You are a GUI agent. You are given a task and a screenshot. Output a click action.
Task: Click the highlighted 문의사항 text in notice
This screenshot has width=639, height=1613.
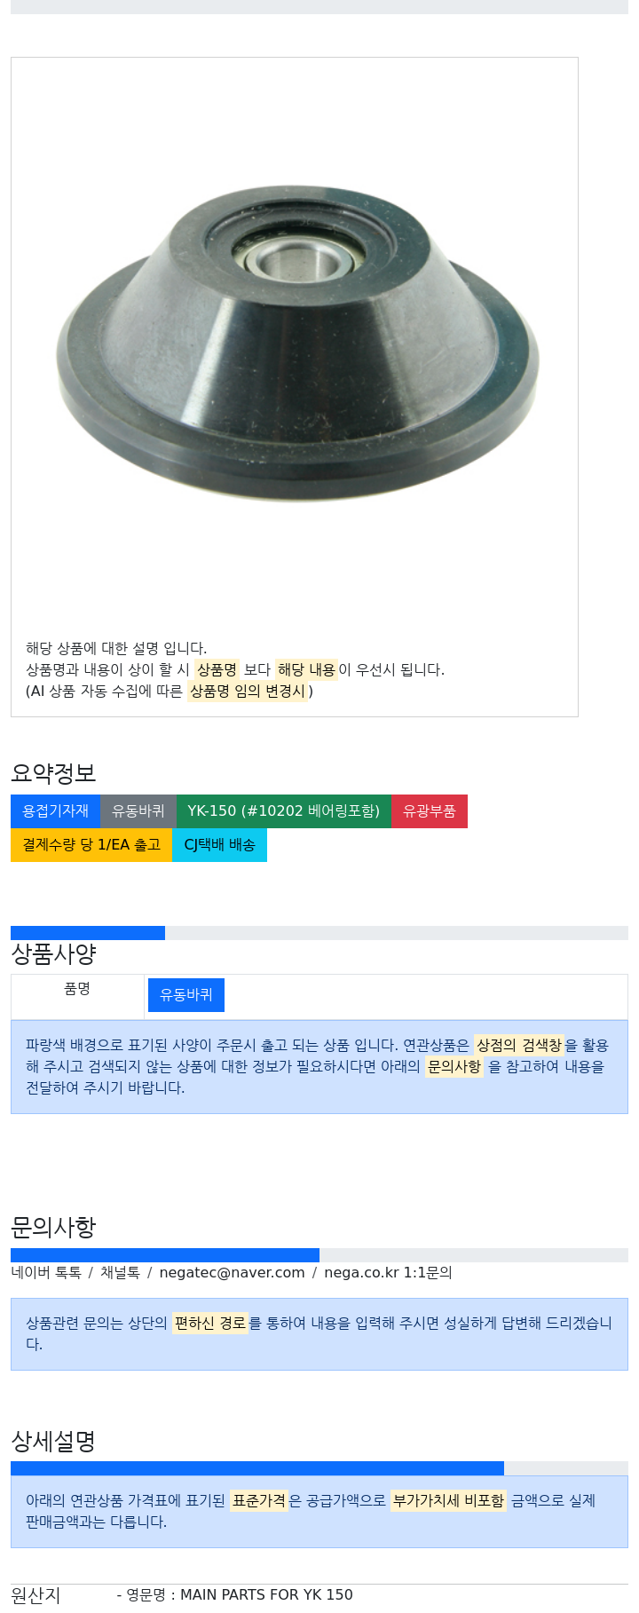point(454,1066)
